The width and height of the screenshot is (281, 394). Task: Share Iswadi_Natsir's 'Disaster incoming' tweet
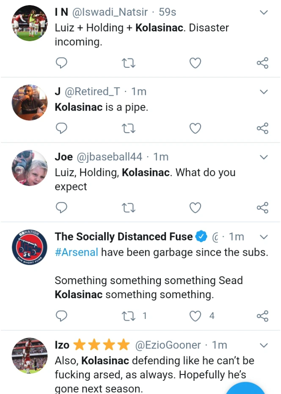262,63
